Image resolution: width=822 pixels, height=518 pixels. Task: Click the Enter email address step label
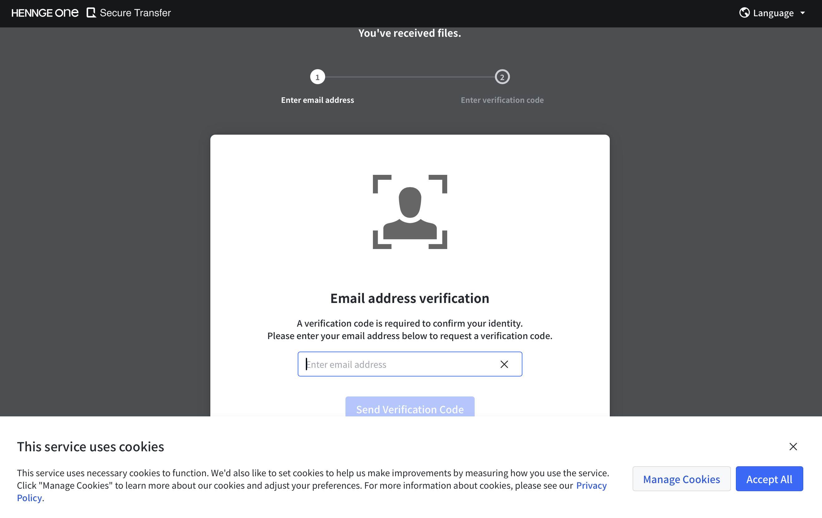coord(317,100)
